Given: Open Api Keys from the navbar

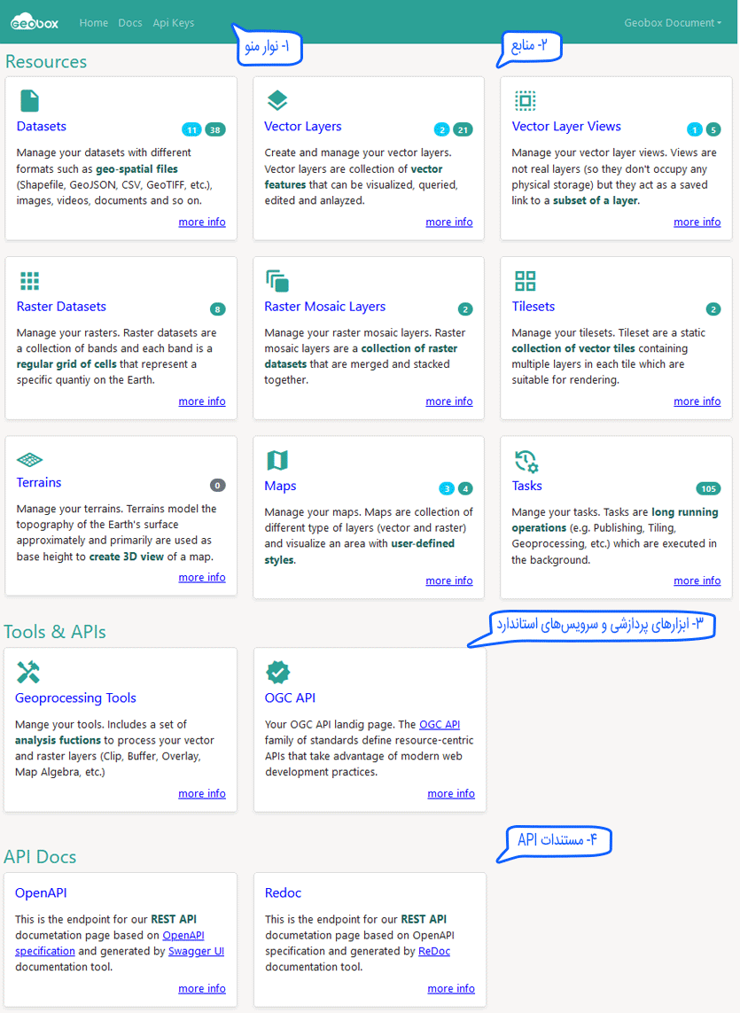Looking at the screenshot, I should (173, 23).
